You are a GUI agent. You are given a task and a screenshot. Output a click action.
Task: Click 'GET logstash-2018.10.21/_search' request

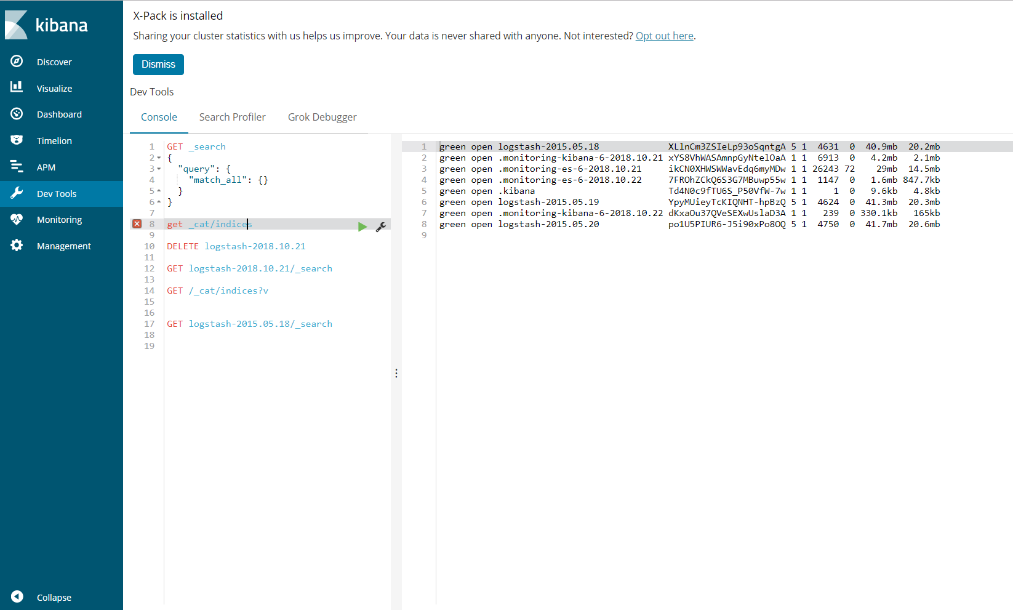(249, 268)
